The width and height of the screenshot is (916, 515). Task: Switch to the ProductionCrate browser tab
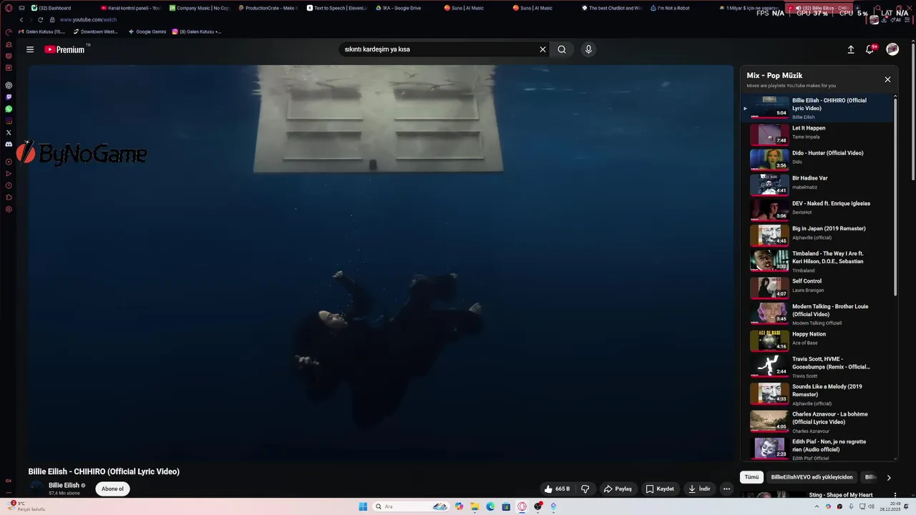[268, 8]
